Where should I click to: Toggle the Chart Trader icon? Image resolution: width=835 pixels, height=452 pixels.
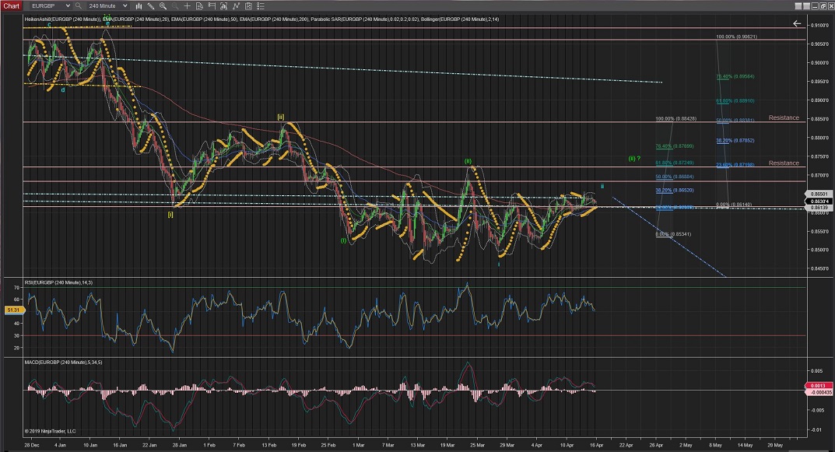tap(212, 6)
